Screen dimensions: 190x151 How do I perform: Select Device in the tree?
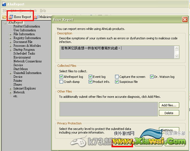coord(18,77)
